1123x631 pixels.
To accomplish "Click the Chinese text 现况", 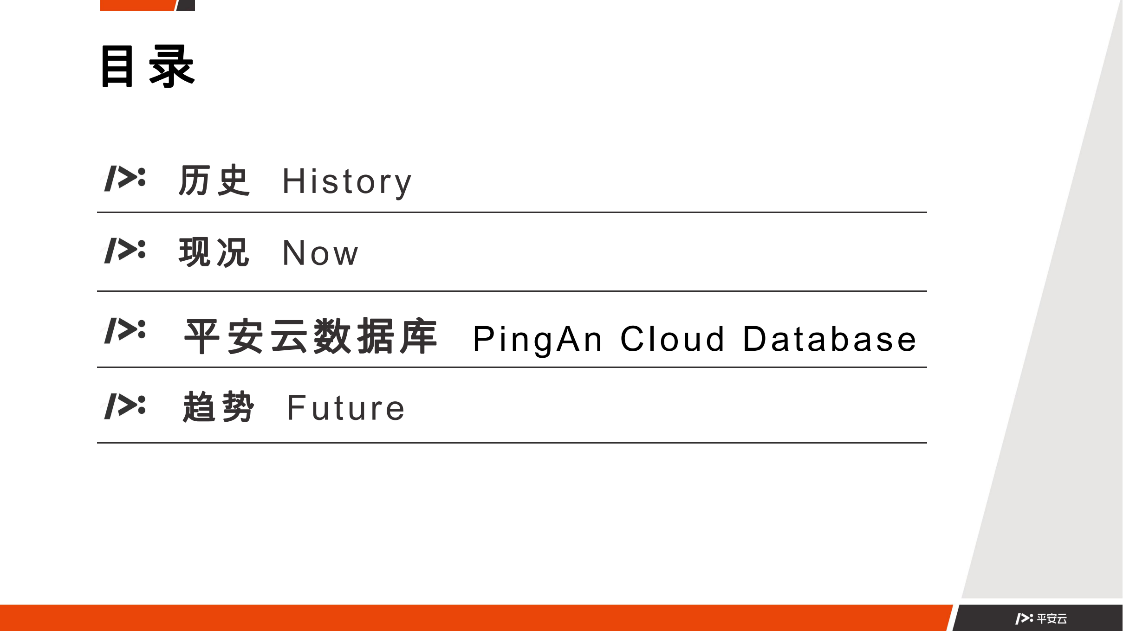I will [214, 252].
